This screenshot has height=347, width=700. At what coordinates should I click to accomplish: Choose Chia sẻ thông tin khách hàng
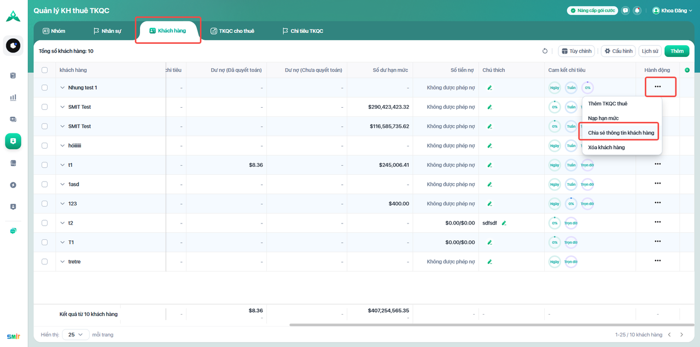621,133
